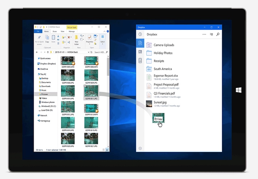Click the Explorer vertical scrollbar thumb
Viewport: 258px width, 179px height.
click(108, 67)
